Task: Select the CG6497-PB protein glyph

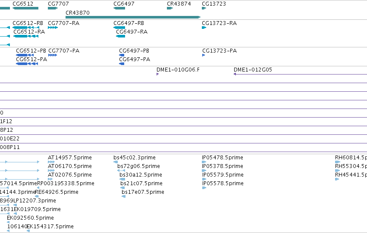Action: [x=122, y=55]
